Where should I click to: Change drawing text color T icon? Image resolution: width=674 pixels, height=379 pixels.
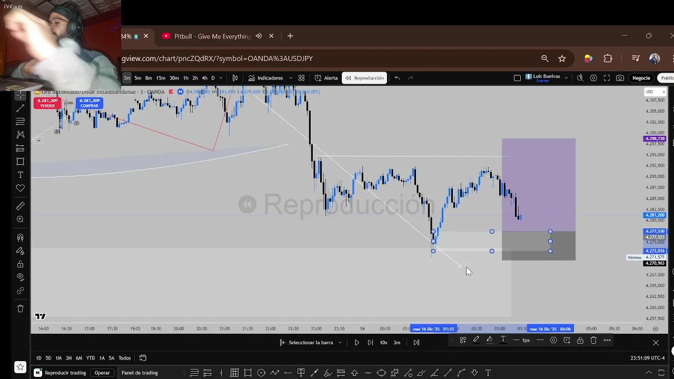pyautogui.click(x=503, y=340)
